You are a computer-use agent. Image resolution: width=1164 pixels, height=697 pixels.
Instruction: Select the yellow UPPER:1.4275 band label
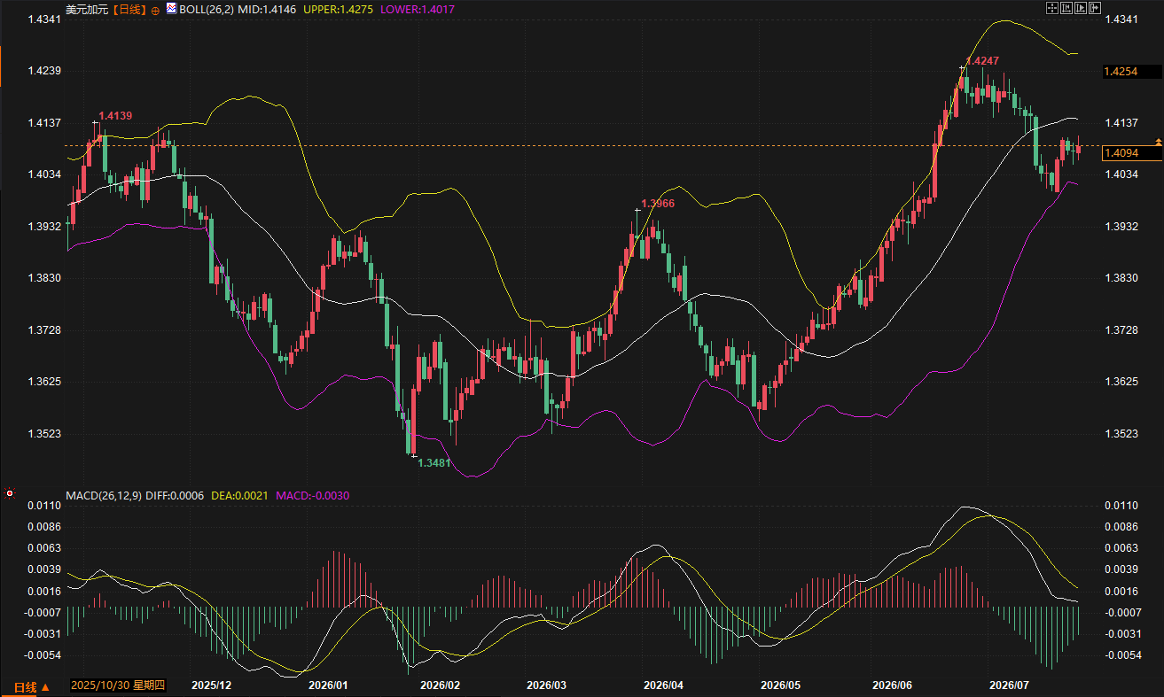[x=339, y=10]
